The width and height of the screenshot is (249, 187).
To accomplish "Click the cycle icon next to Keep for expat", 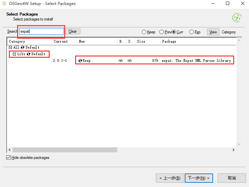I will [80, 60].
